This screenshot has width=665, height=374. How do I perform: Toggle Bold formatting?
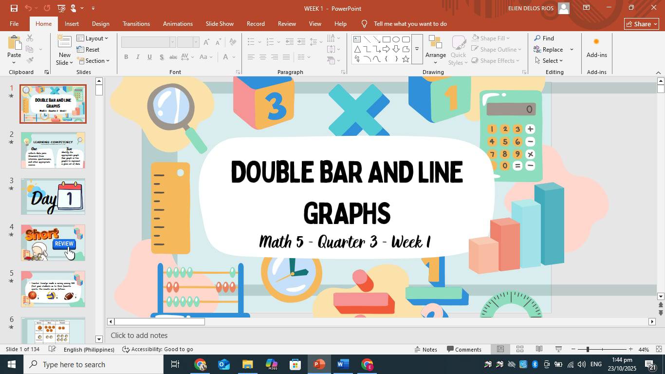(126, 57)
